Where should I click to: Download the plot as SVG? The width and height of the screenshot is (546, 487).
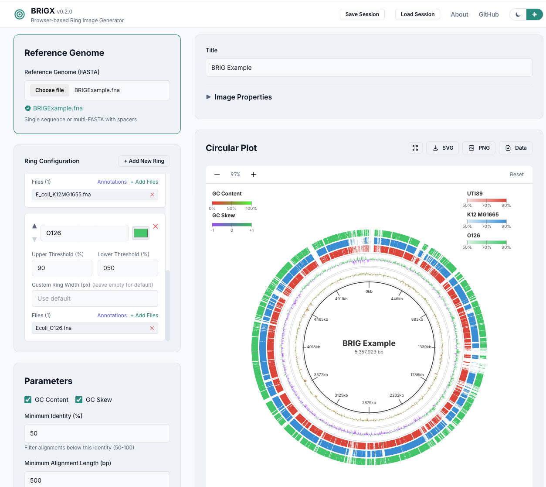pyautogui.click(x=442, y=148)
